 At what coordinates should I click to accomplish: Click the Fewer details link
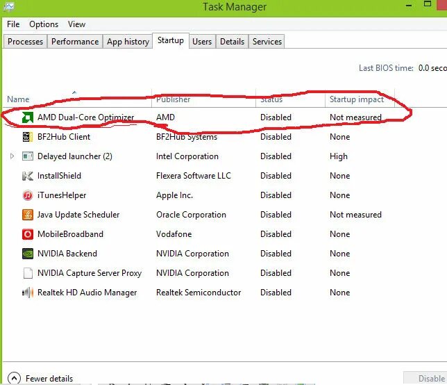pos(49,379)
